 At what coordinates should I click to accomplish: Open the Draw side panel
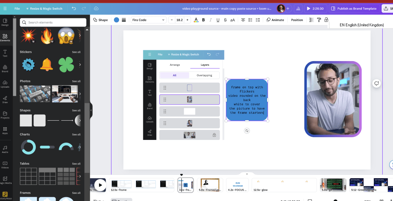click(5, 100)
